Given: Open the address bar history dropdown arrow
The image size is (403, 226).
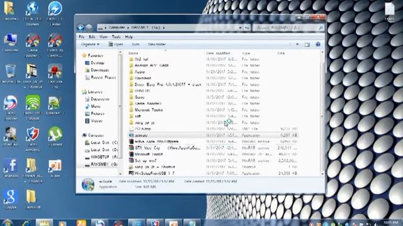Looking at the screenshot, I should click(241, 28).
